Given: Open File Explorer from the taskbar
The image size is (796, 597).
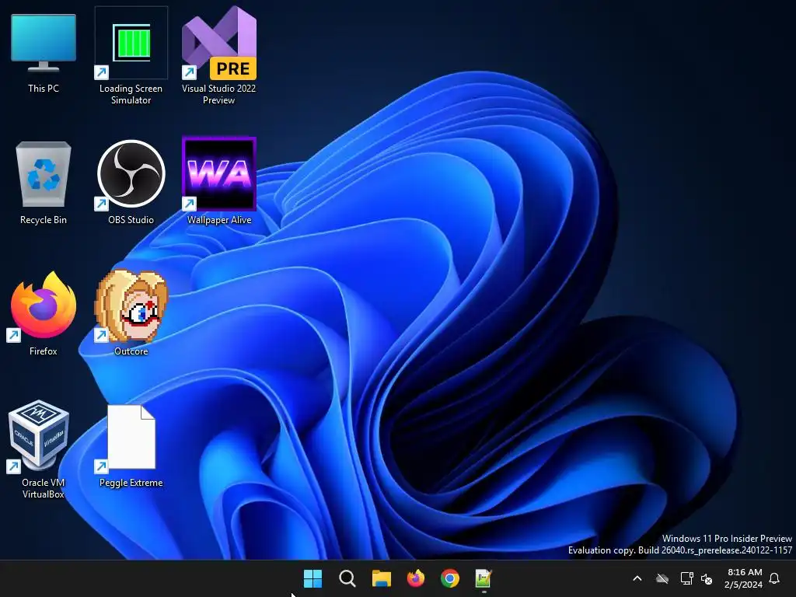Looking at the screenshot, I should 381,578.
